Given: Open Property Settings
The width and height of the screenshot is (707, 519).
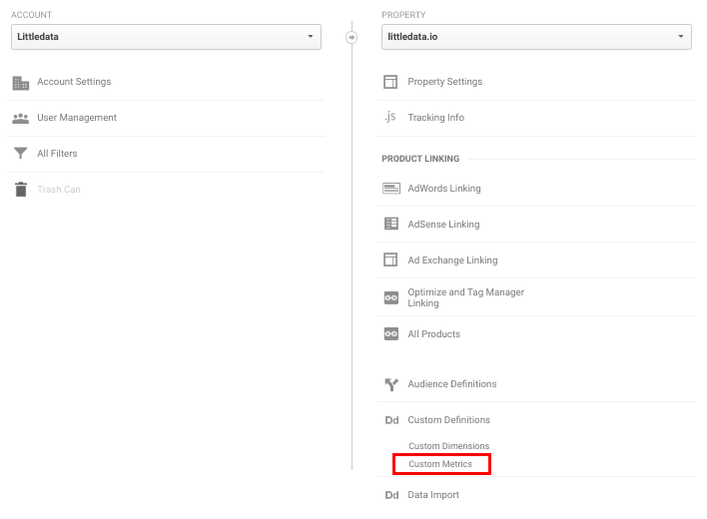Looking at the screenshot, I should [x=445, y=82].
